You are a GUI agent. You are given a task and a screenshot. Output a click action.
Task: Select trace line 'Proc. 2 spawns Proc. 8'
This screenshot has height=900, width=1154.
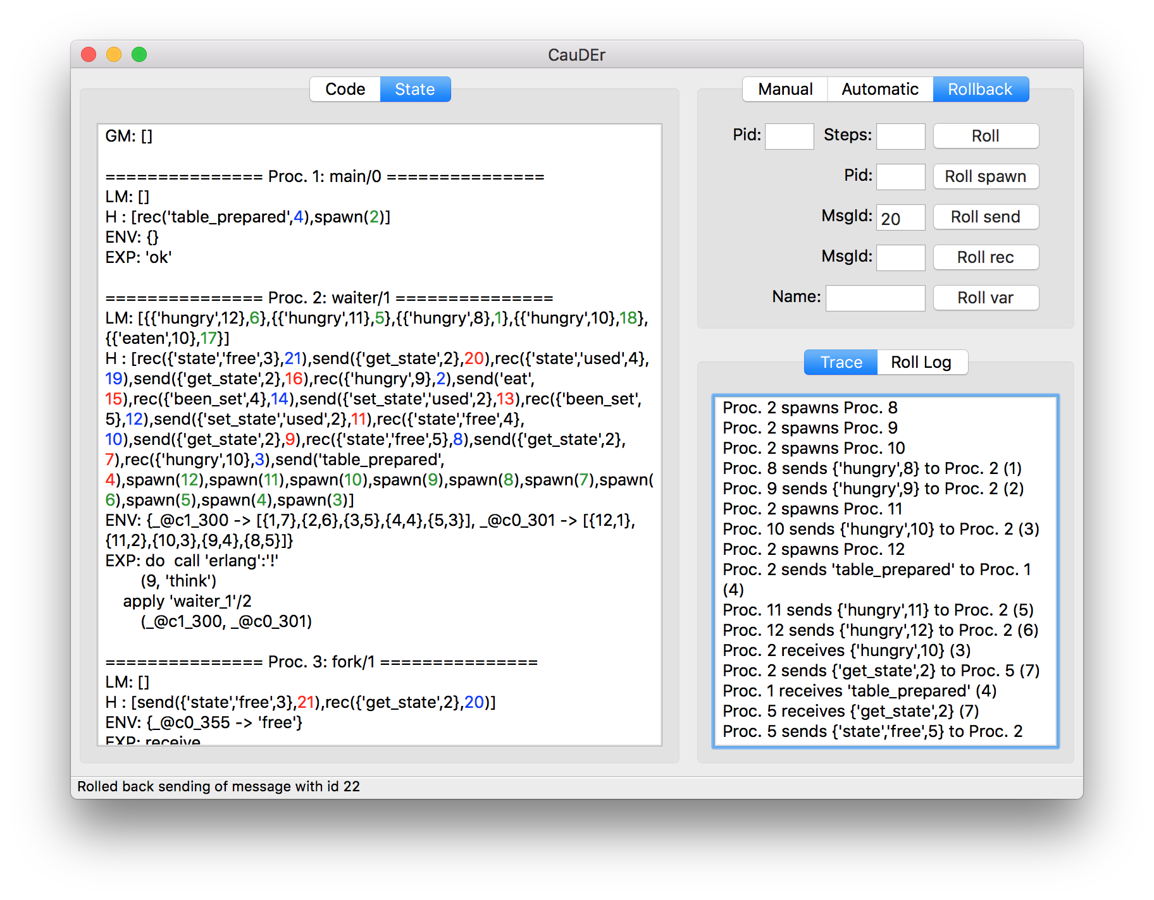tap(810, 408)
